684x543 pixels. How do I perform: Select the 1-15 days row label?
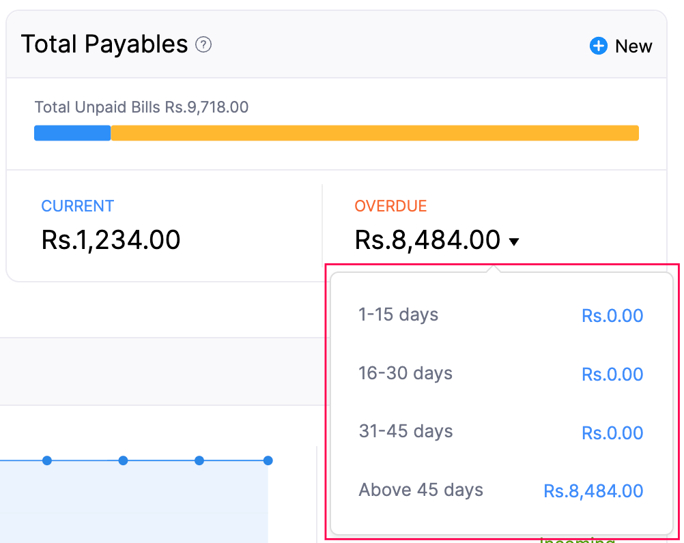pyautogui.click(x=399, y=315)
